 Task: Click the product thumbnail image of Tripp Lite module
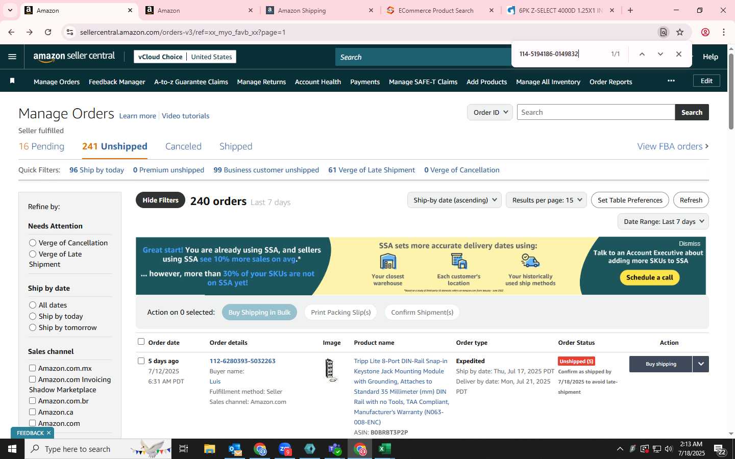click(330, 370)
